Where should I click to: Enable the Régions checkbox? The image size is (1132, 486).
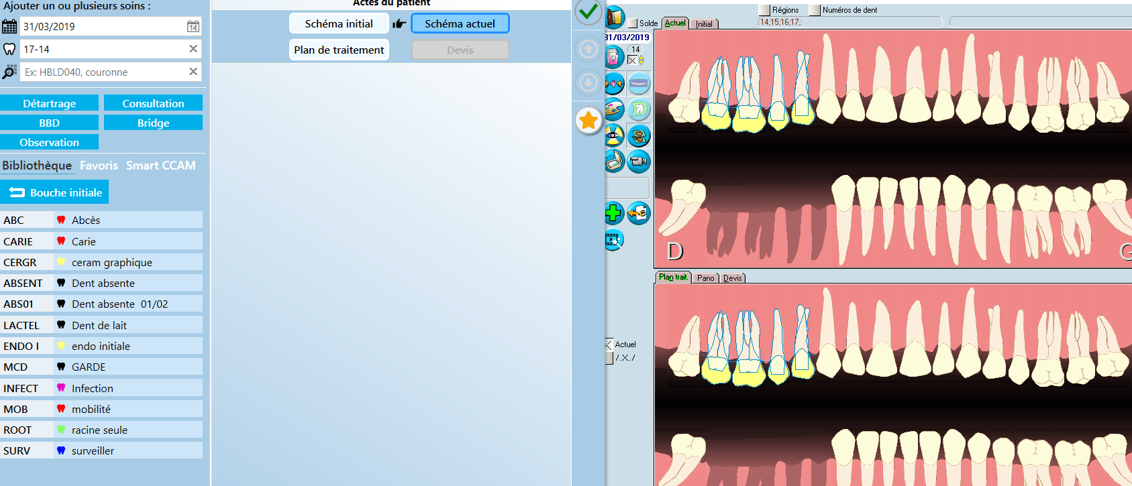pos(764,10)
